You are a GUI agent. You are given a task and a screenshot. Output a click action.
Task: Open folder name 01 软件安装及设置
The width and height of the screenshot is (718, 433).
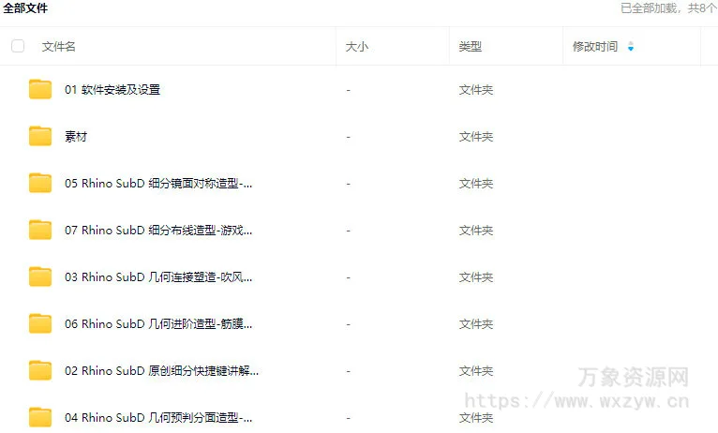point(112,90)
